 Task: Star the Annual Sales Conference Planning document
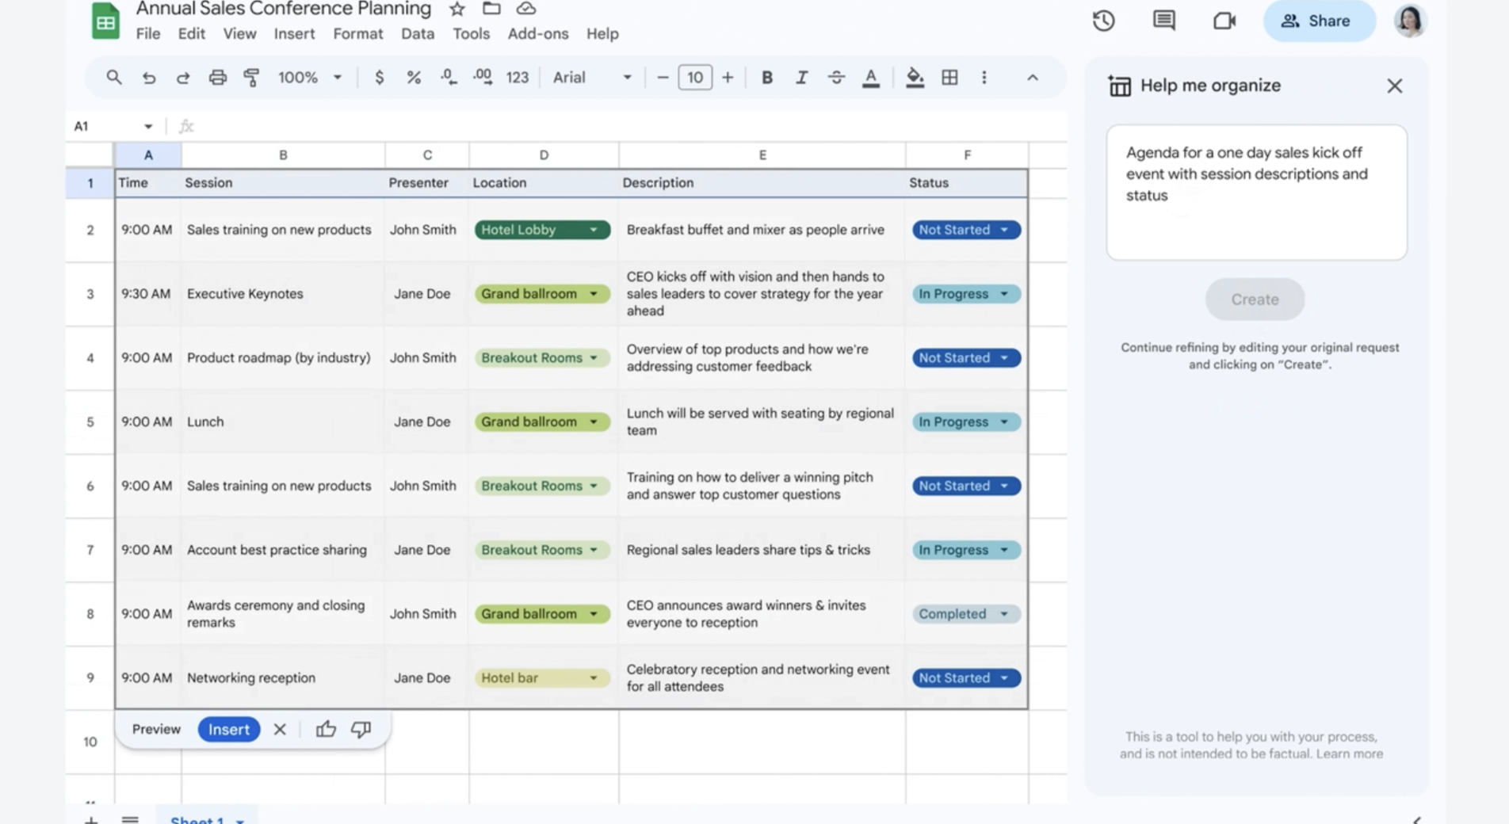pos(457,9)
